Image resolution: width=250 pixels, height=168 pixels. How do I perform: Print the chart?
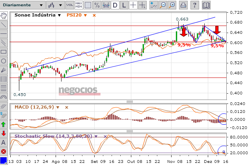pyautogui.click(x=183, y=5)
